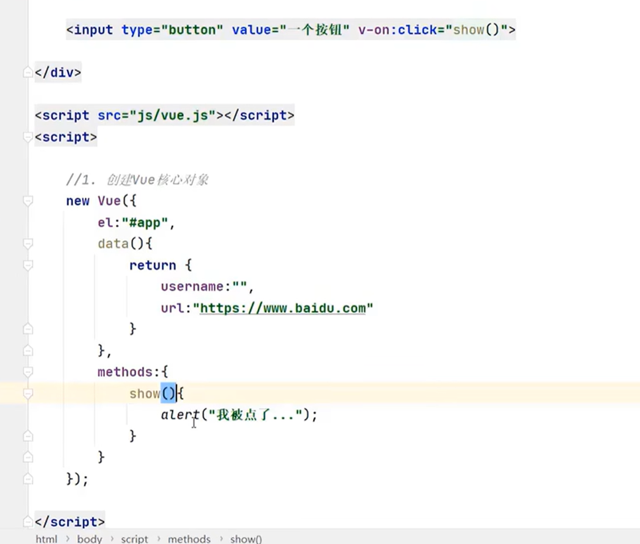The width and height of the screenshot is (640, 544).
Task: Collapse the opening <script> block fold marker
Action: click(x=27, y=137)
